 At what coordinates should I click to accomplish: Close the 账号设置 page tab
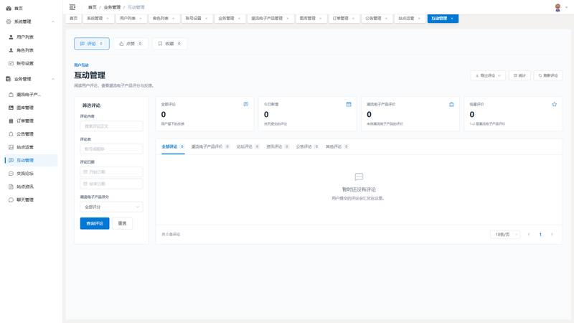pyautogui.click(x=206, y=19)
